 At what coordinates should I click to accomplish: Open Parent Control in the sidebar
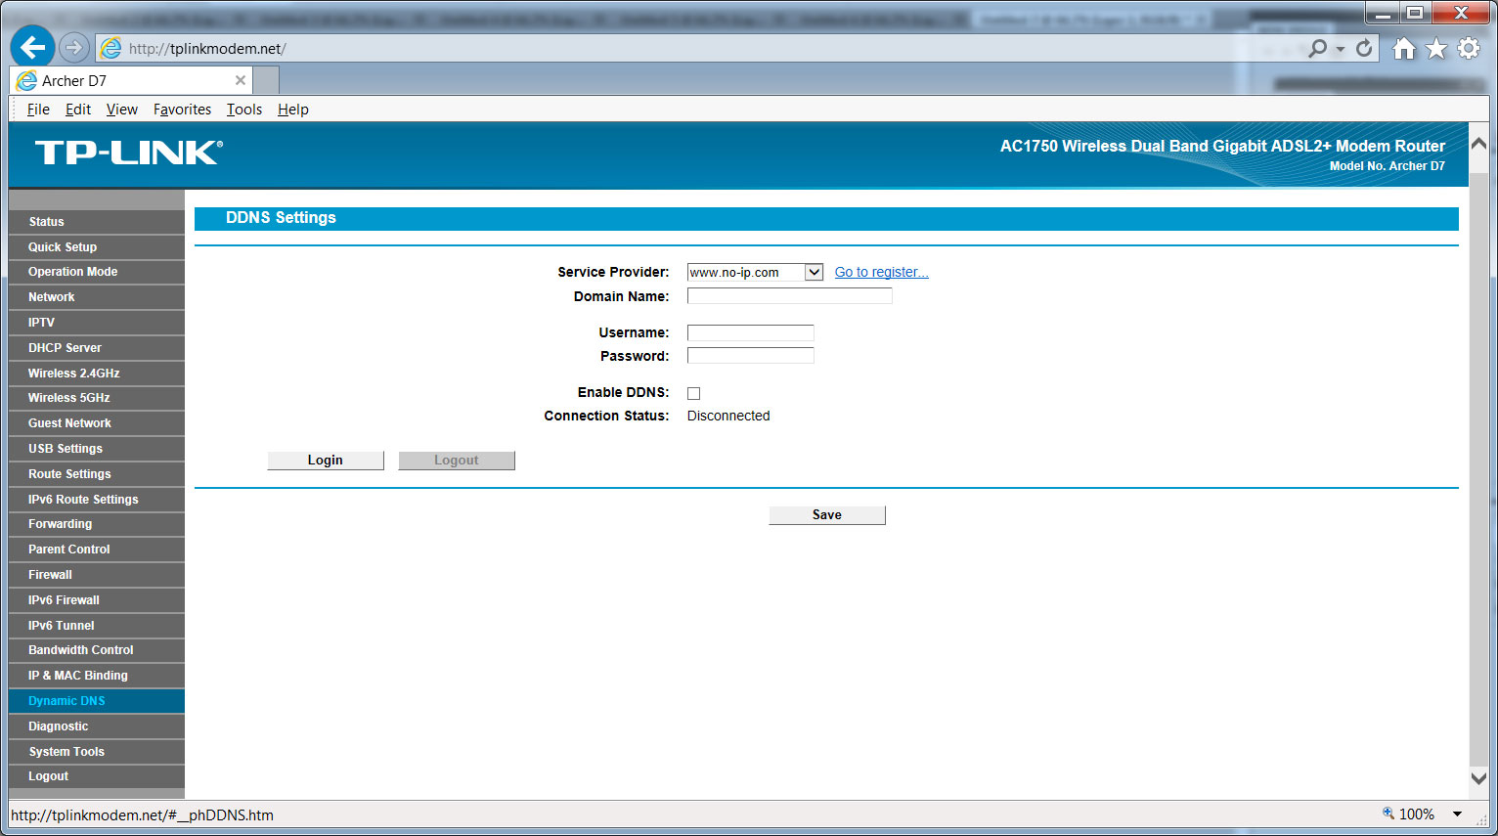(96, 550)
